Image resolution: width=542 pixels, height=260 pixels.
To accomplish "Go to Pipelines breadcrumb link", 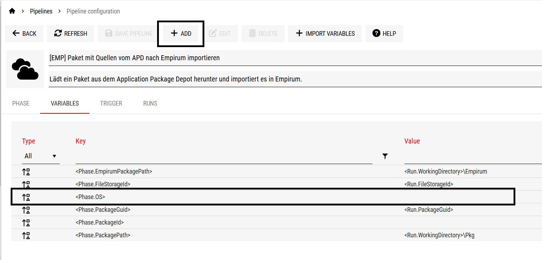I will tap(41, 11).
